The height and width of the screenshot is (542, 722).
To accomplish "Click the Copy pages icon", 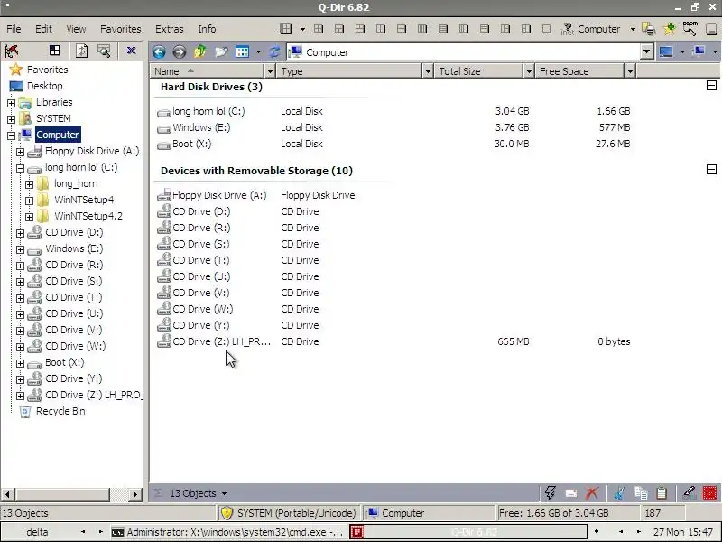I will 641,492.
